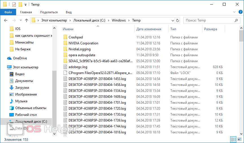Viewport: 244px width, 143px height.
Task: Open Рабочий стол in the navigation pane
Action: coord(26,115)
